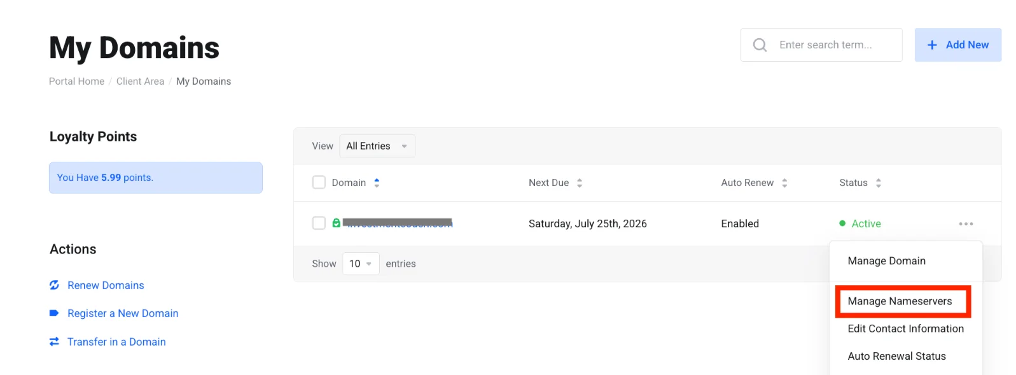Choose Edit Contact Information menu entry

click(x=905, y=329)
